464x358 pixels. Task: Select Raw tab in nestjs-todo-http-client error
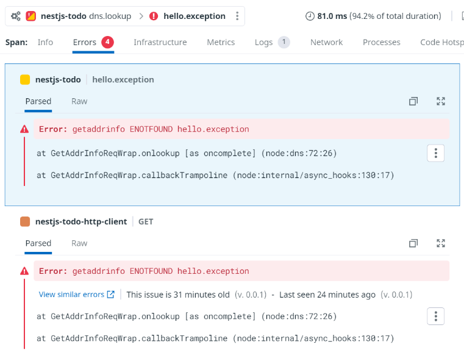pyautogui.click(x=79, y=243)
